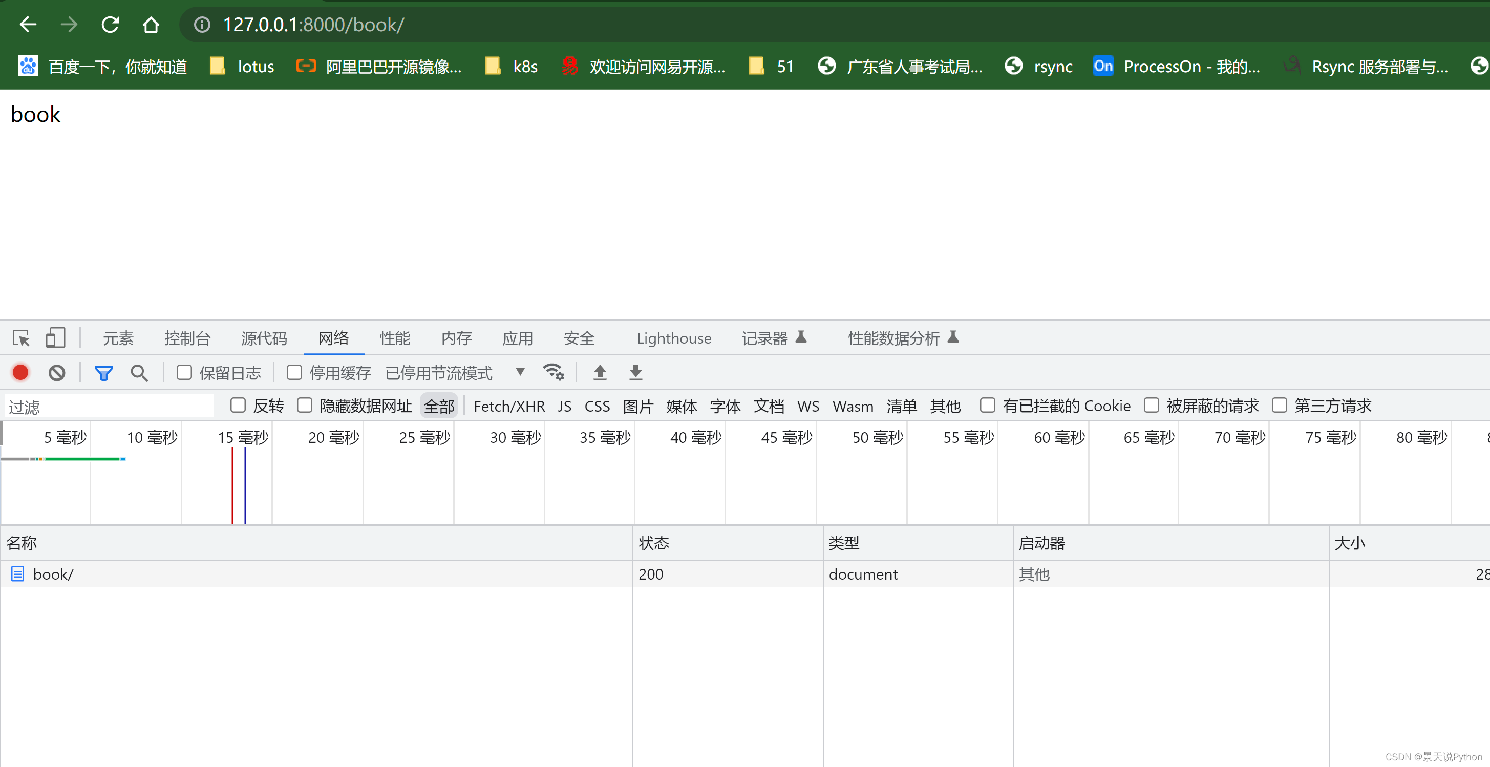Open the 51 bookmark folder

(771, 67)
